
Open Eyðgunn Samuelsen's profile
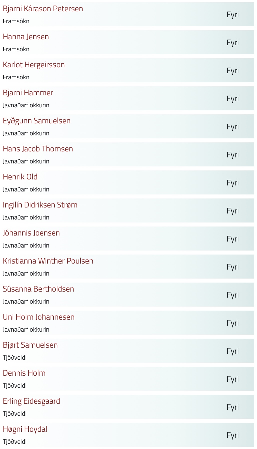click(36, 121)
